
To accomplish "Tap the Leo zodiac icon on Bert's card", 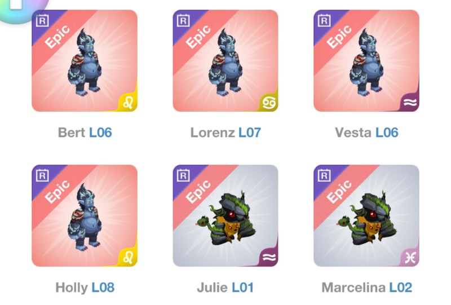I will [128, 103].
